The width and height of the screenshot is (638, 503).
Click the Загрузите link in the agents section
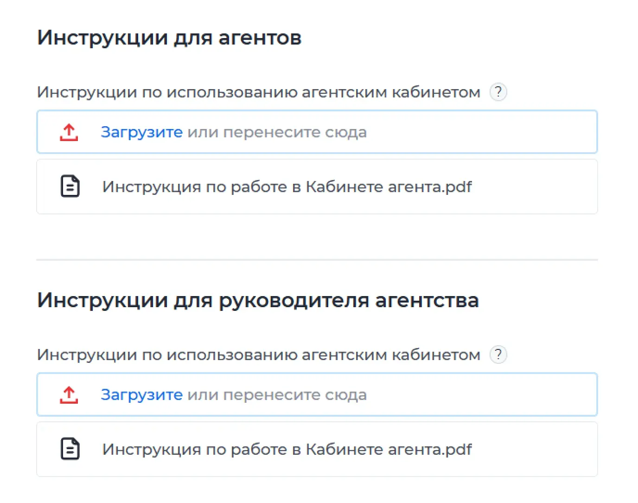141,132
